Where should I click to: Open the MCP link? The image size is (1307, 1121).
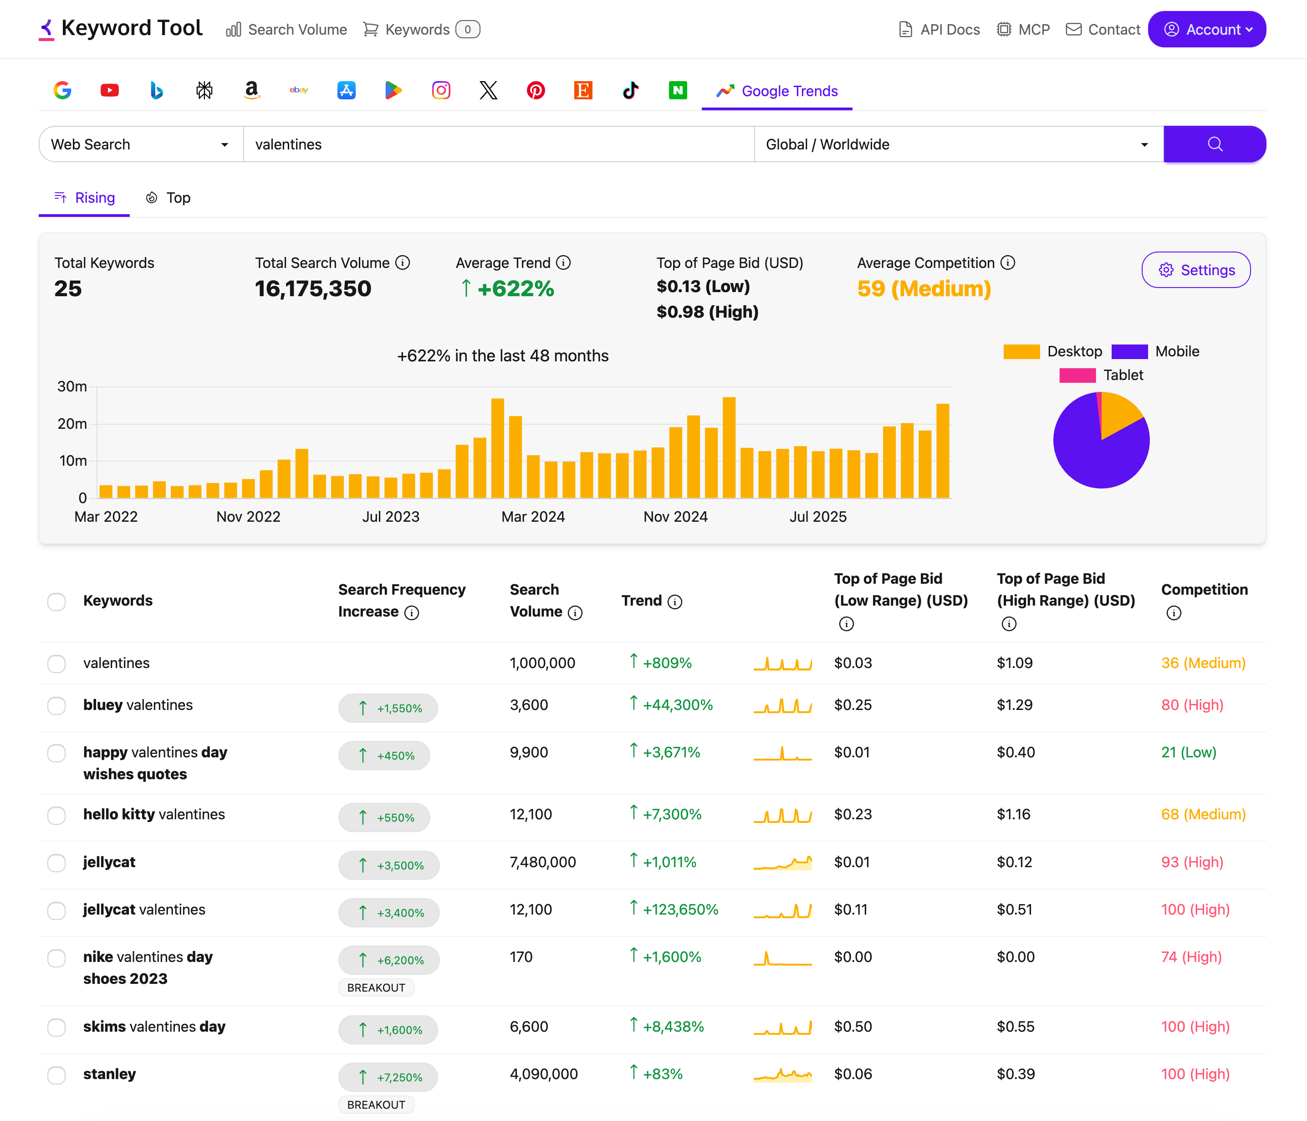point(1023,30)
